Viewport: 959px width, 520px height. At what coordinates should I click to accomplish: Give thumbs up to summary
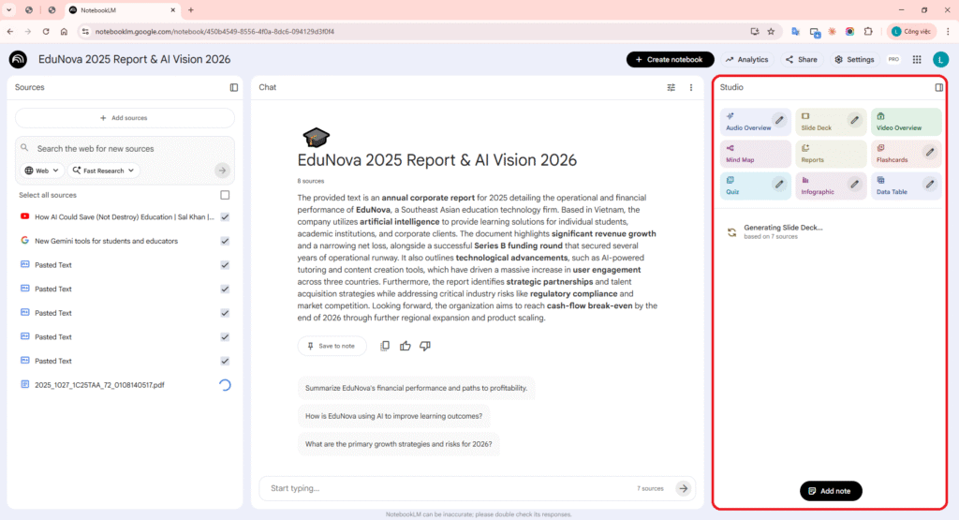406,346
